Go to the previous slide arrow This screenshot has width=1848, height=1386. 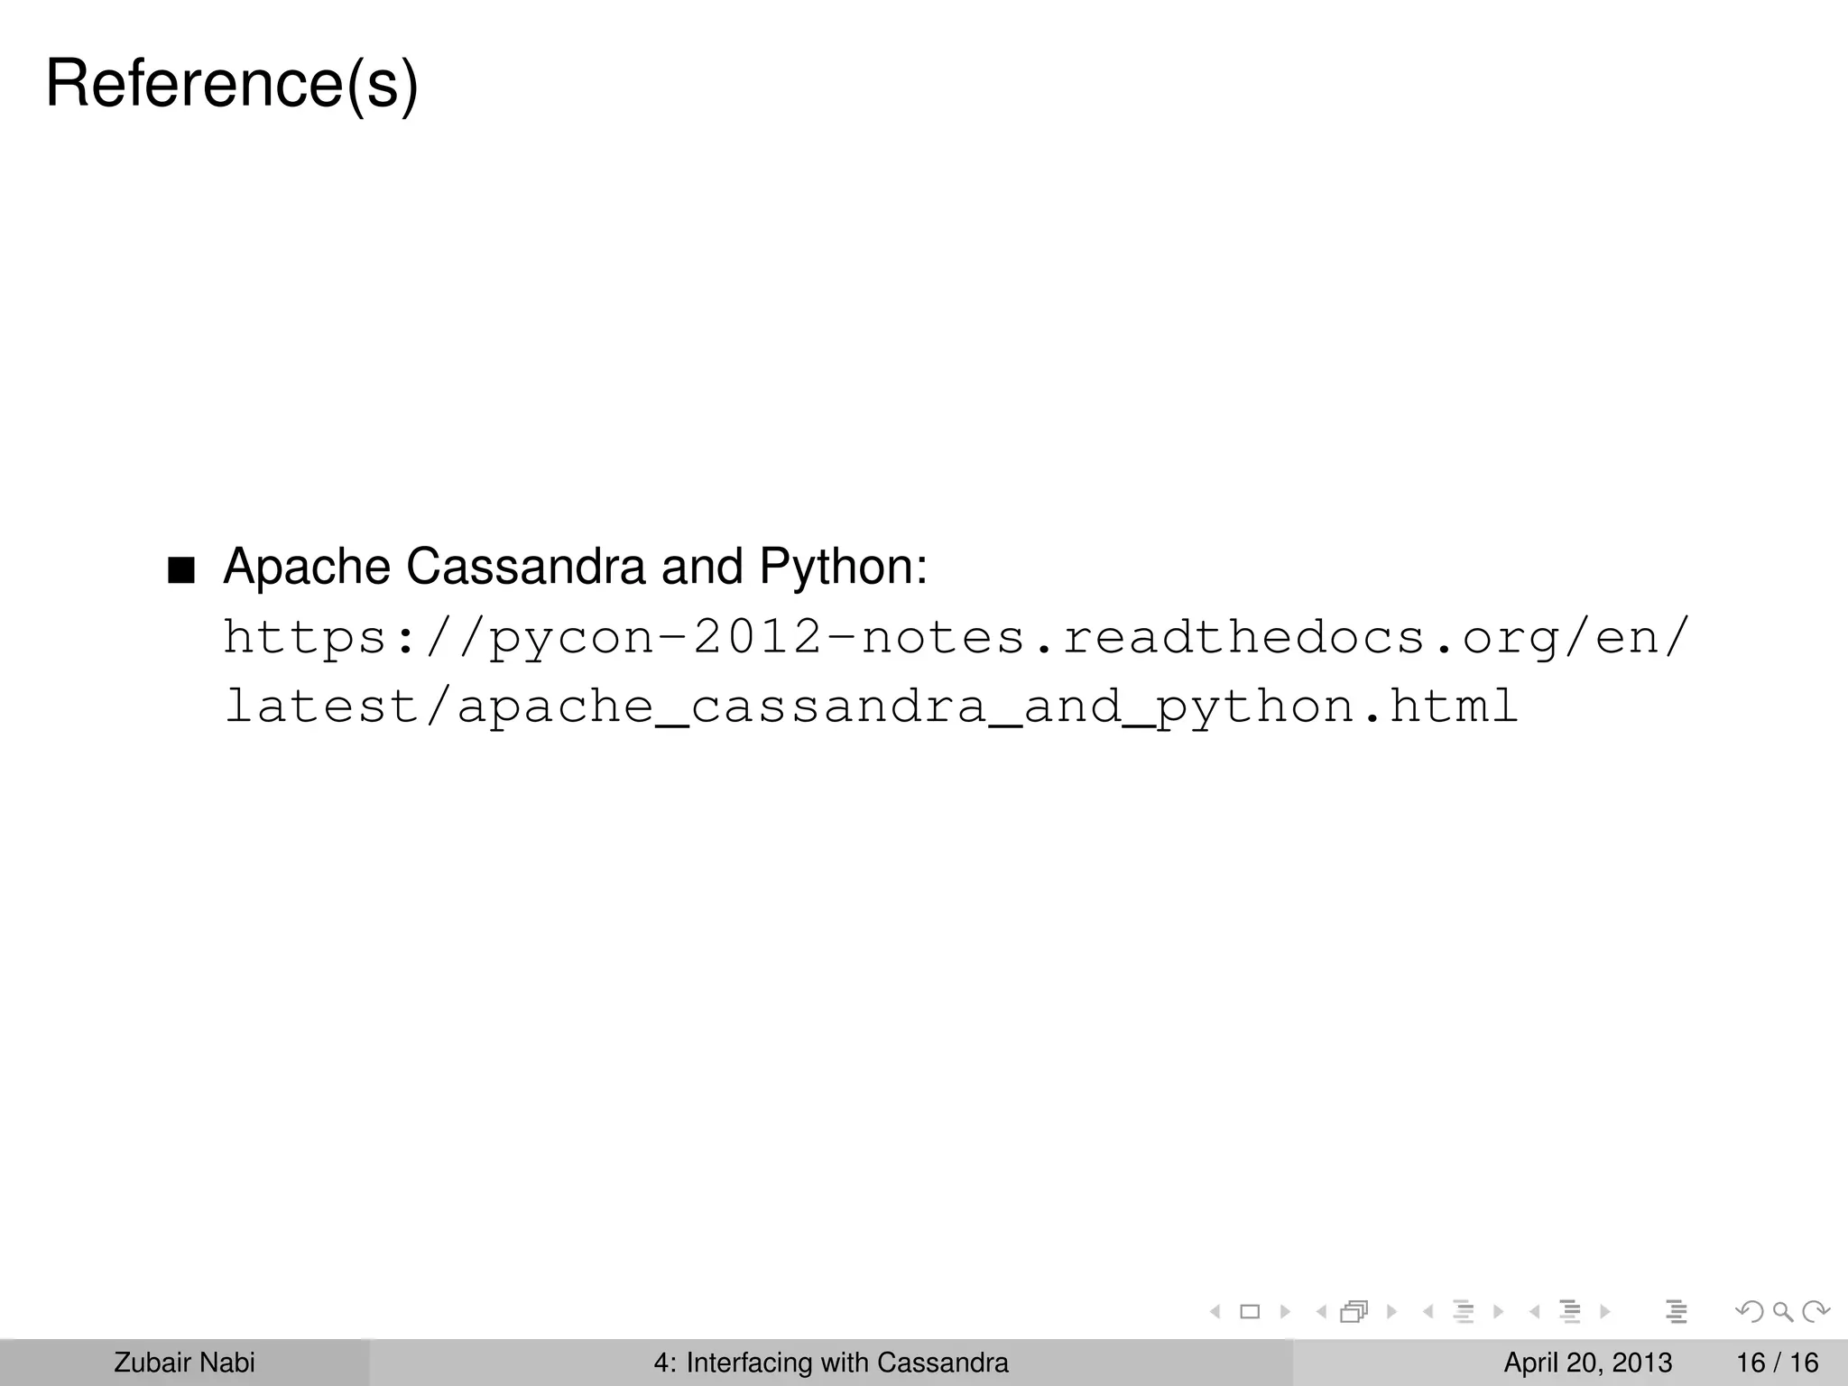click(1215, 1311)
